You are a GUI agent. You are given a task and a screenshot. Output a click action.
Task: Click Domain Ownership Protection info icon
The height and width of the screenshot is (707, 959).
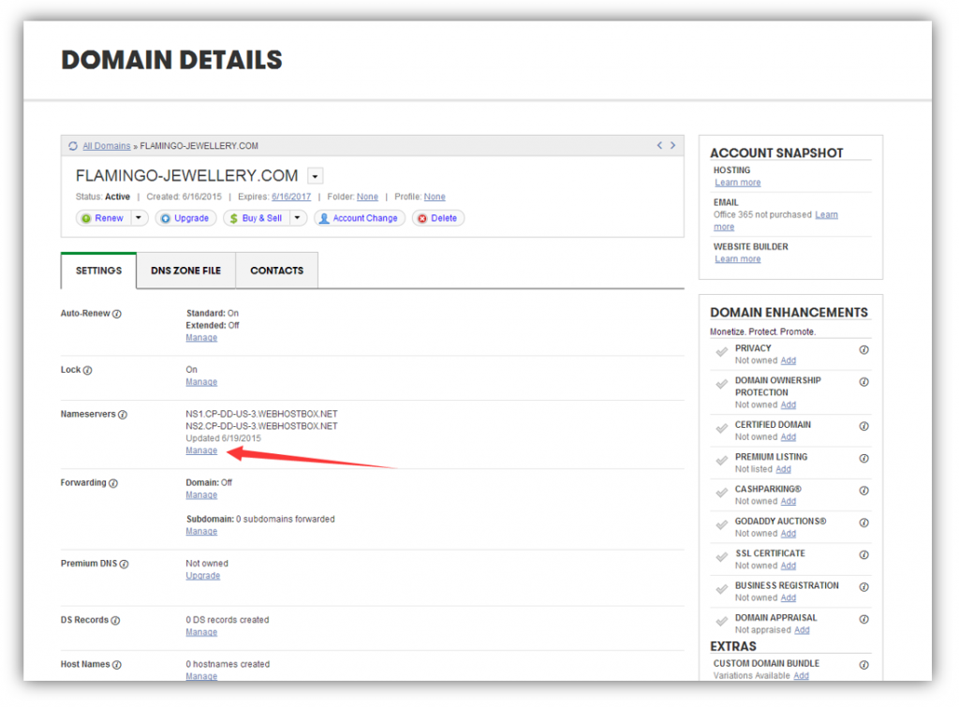click(864, 382)
